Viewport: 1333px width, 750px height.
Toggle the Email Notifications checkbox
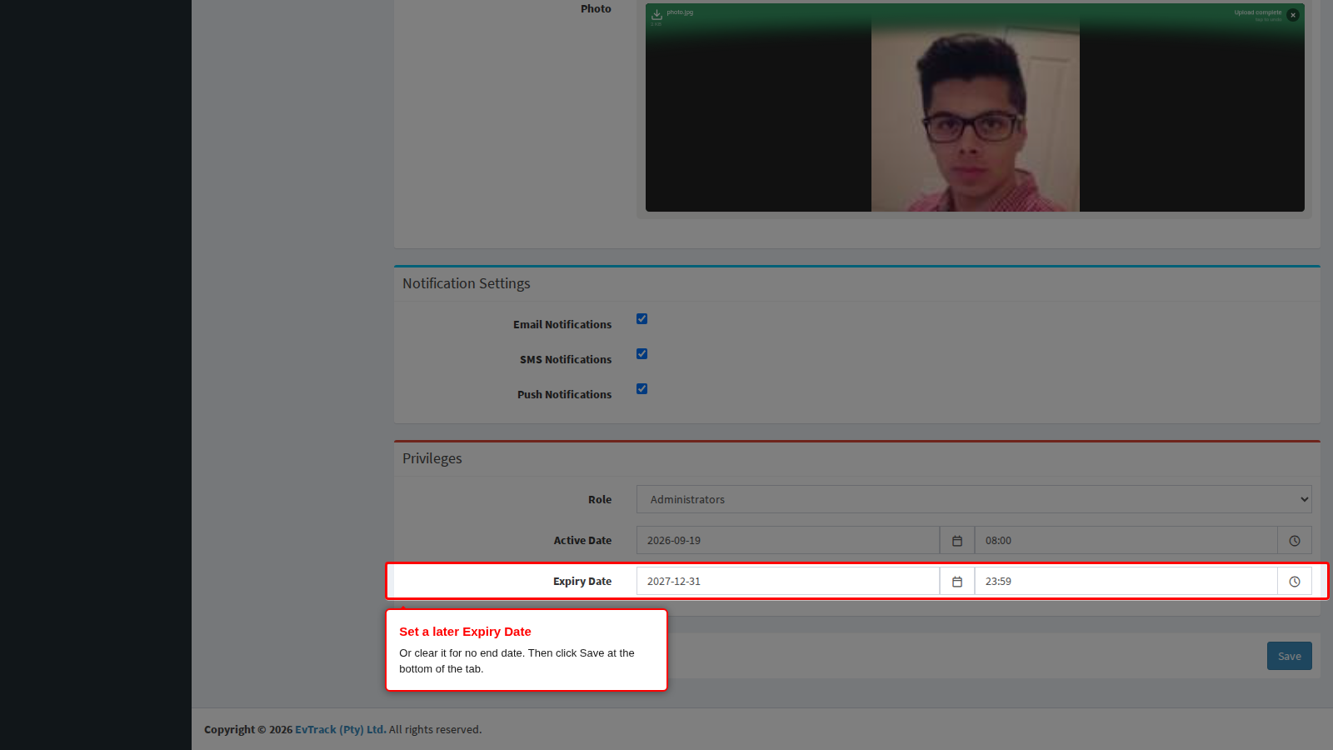[642, 319]
